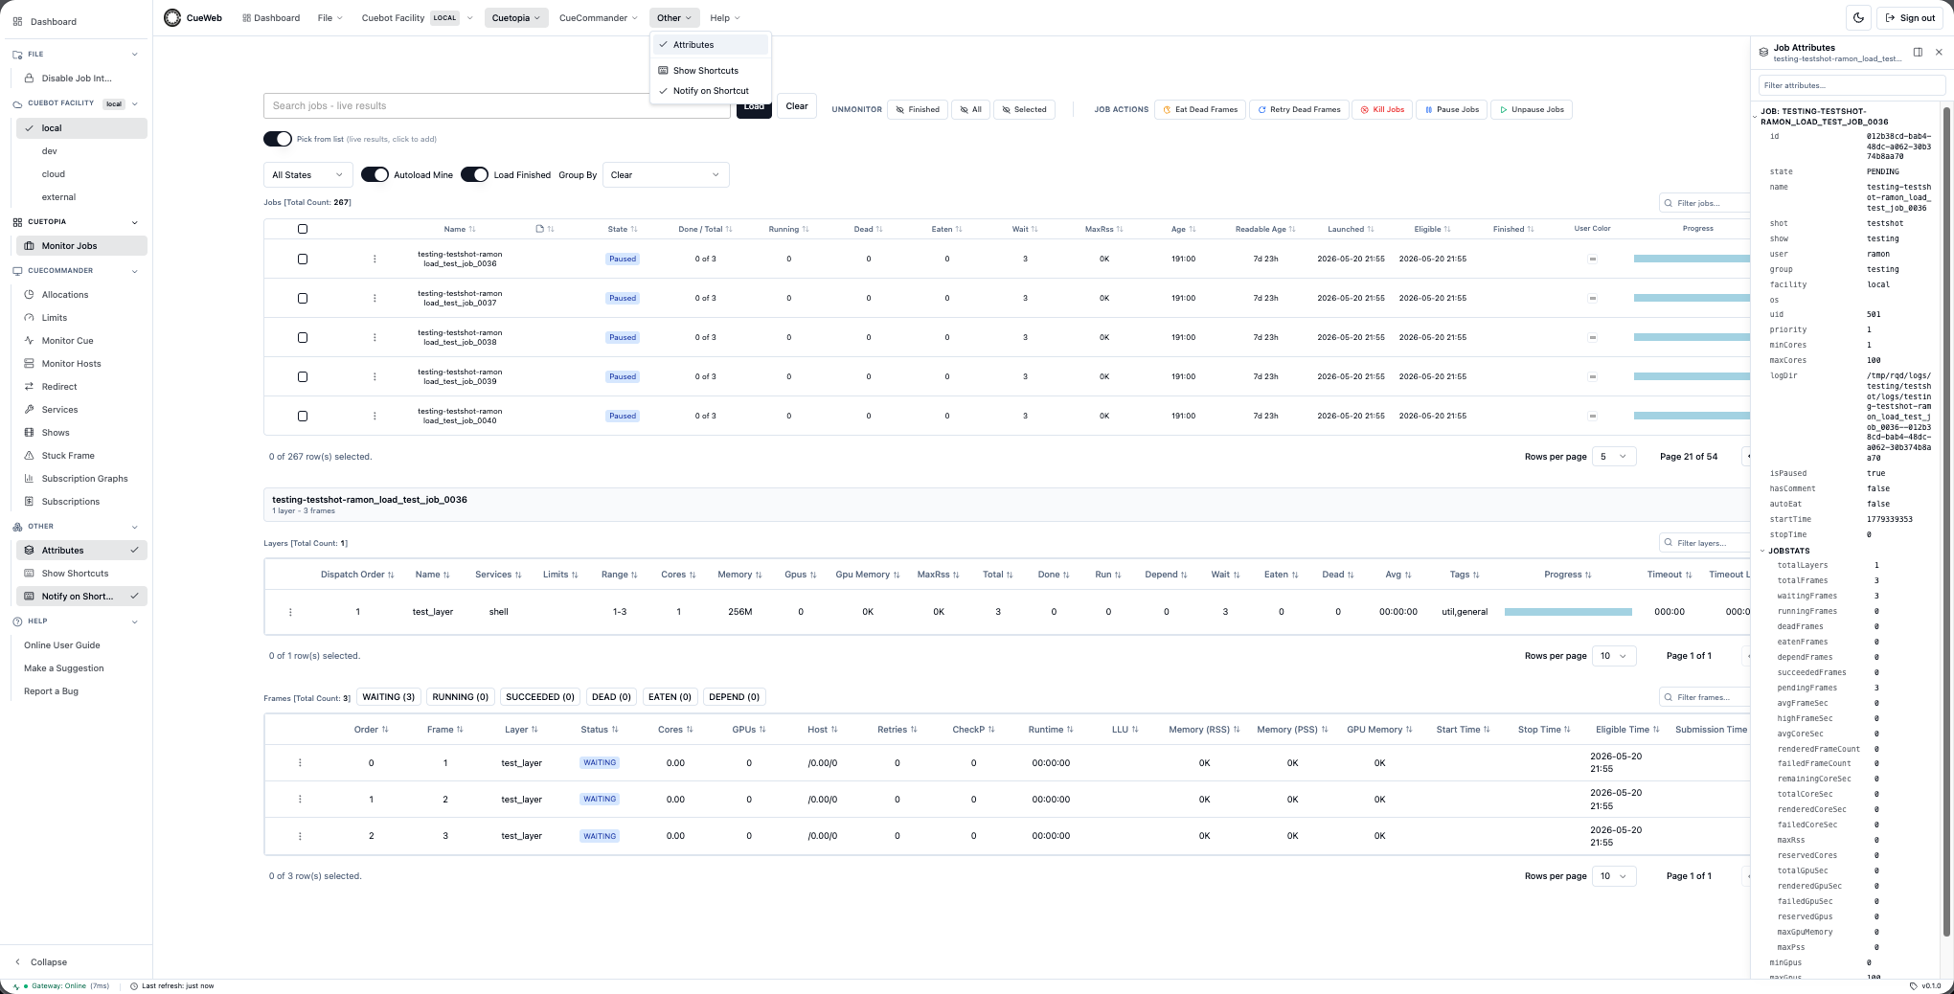
Task: Select all jobs with header checkbox
Action: coord(303,229)
